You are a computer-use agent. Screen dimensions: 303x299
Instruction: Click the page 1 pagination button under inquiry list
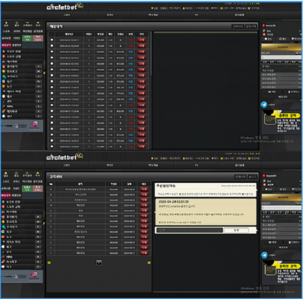98,262
